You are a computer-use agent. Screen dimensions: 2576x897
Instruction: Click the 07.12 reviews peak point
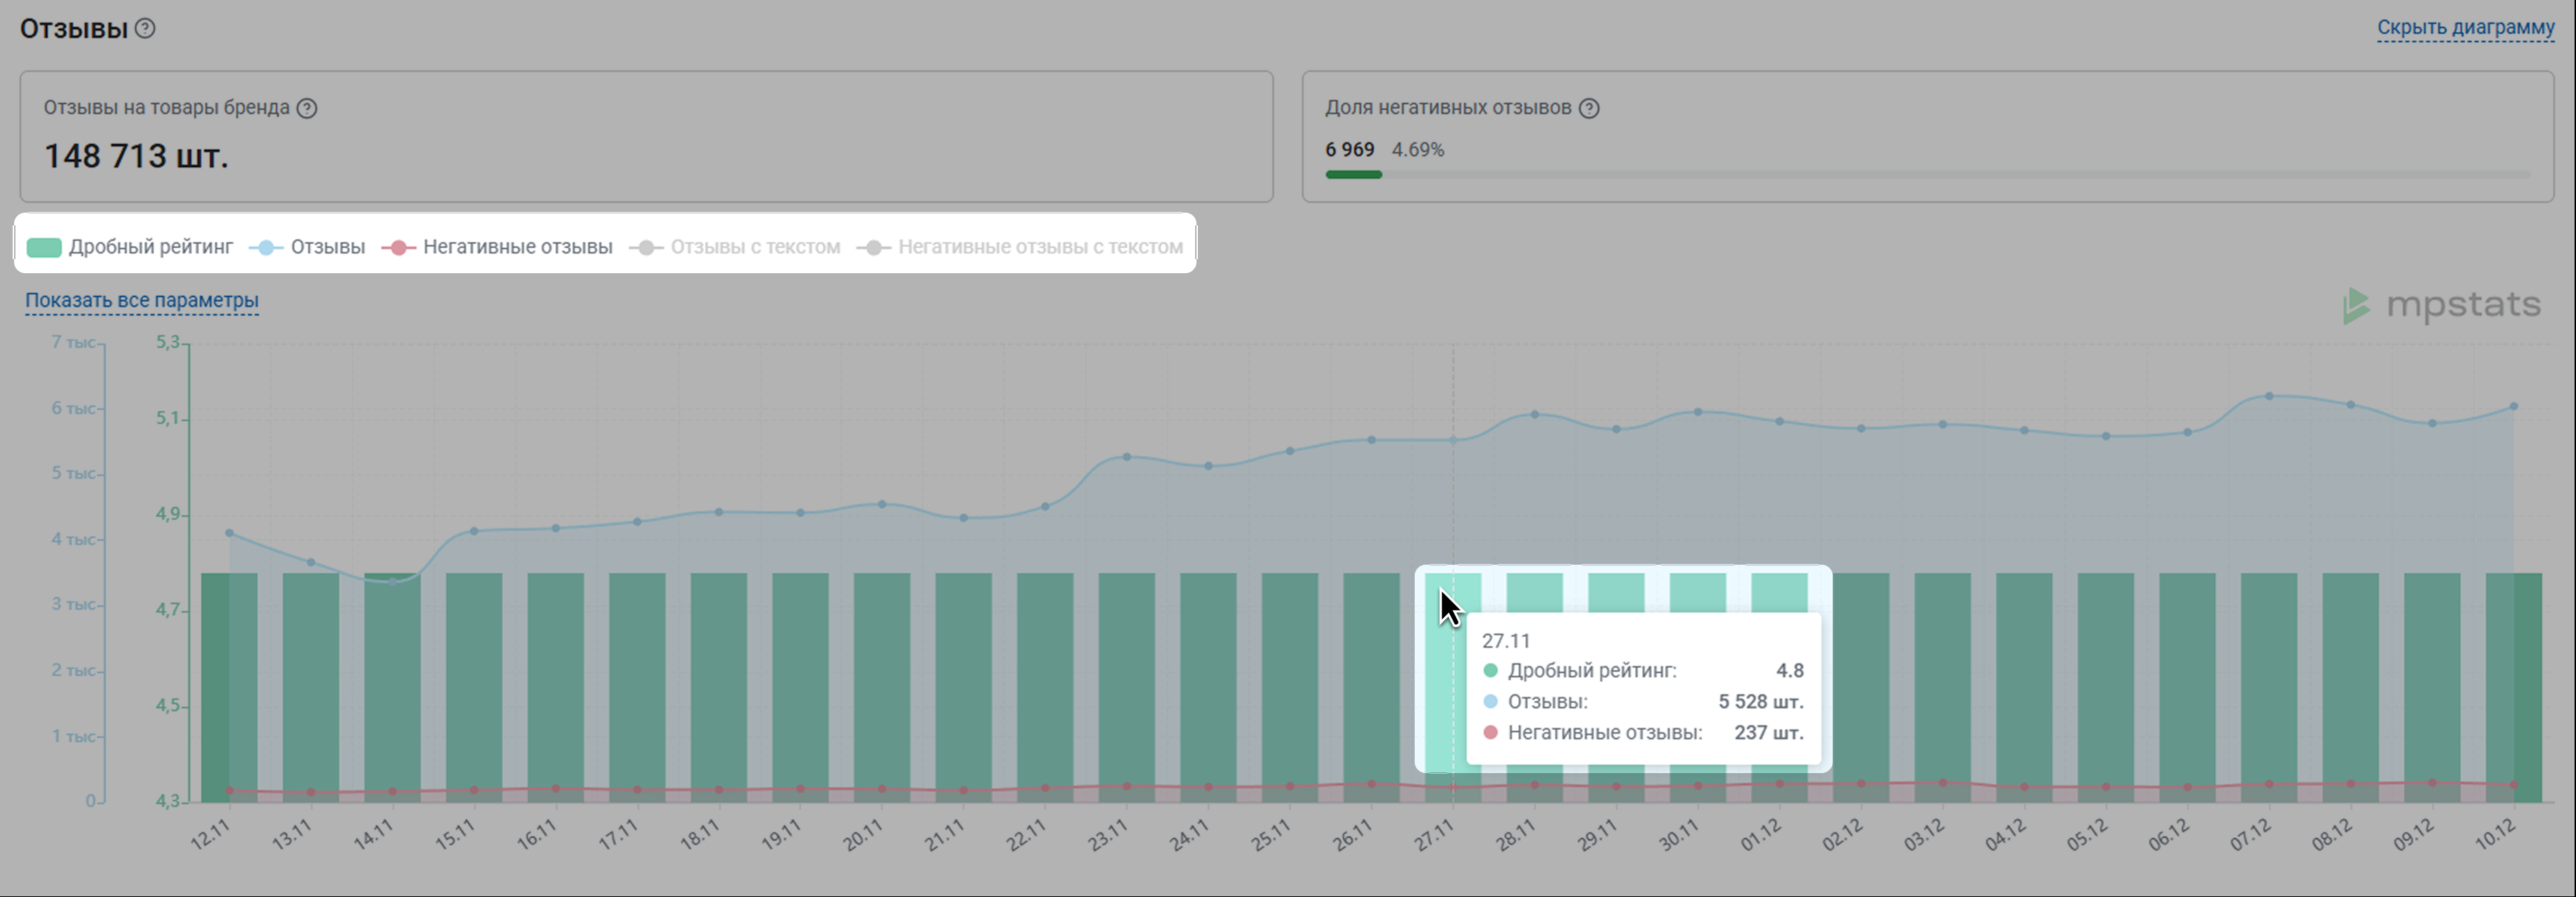coord(2269,396)
